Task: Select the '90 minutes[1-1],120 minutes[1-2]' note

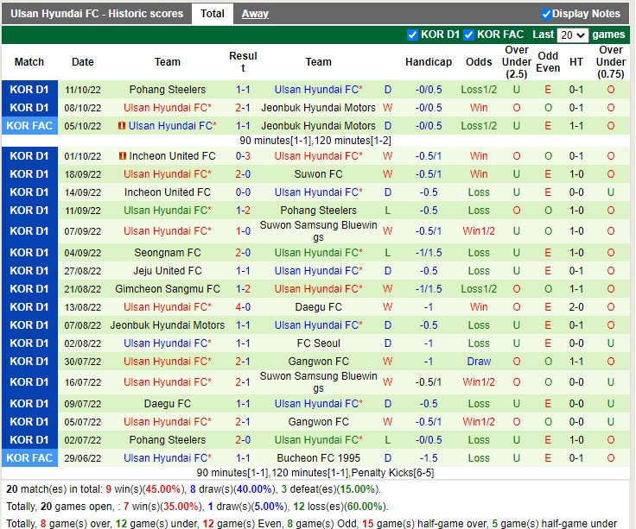Action: click(315, 141)
